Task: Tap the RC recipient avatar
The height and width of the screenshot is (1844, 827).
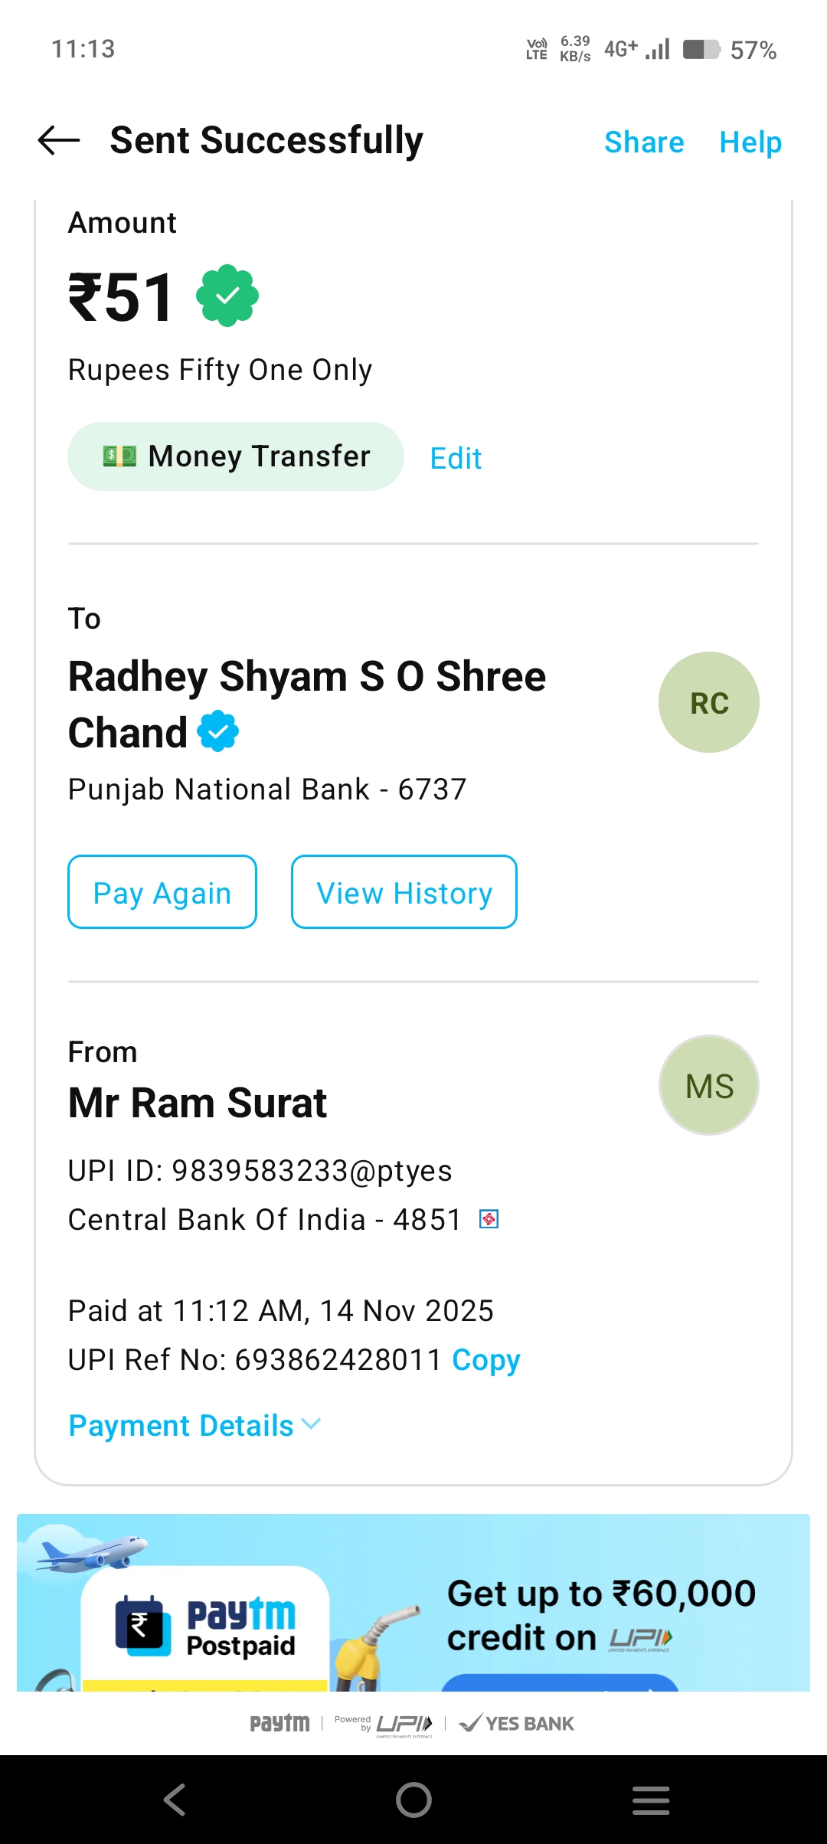Action: (x=708, y=702)
